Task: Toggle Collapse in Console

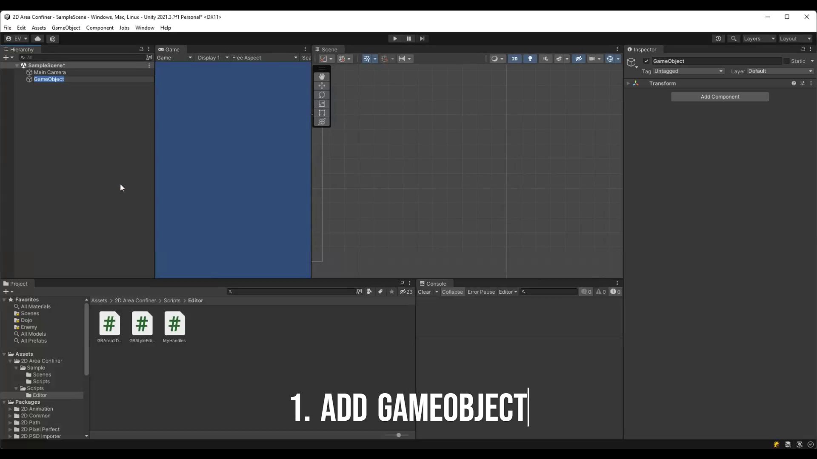Action: click(452, 292)
